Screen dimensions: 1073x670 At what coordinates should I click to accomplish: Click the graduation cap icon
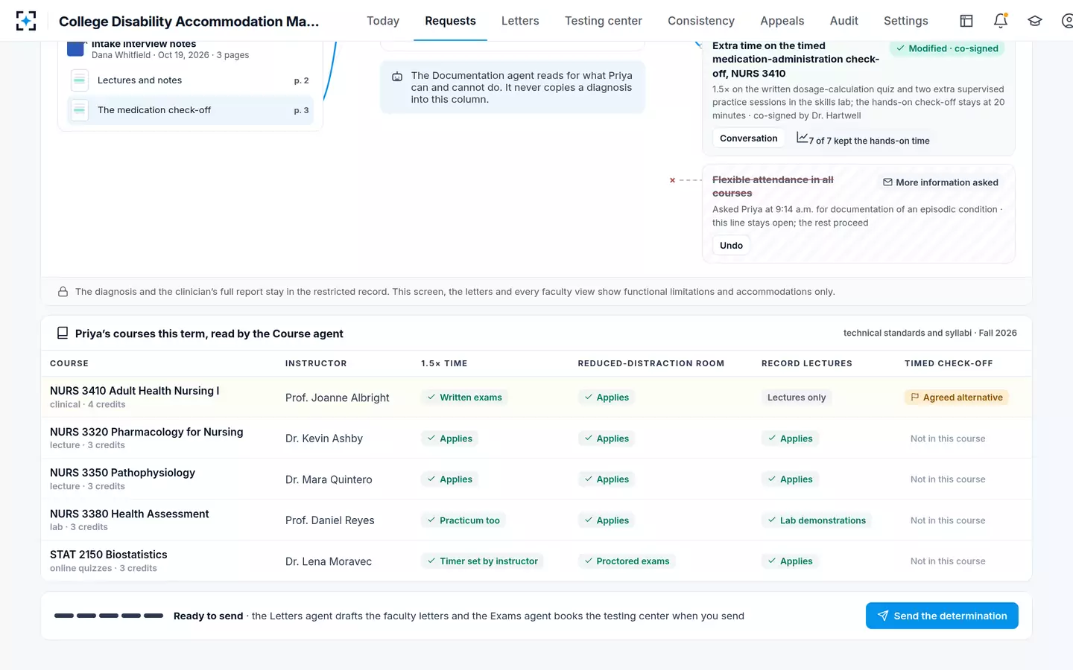(x=1035, y=21)
